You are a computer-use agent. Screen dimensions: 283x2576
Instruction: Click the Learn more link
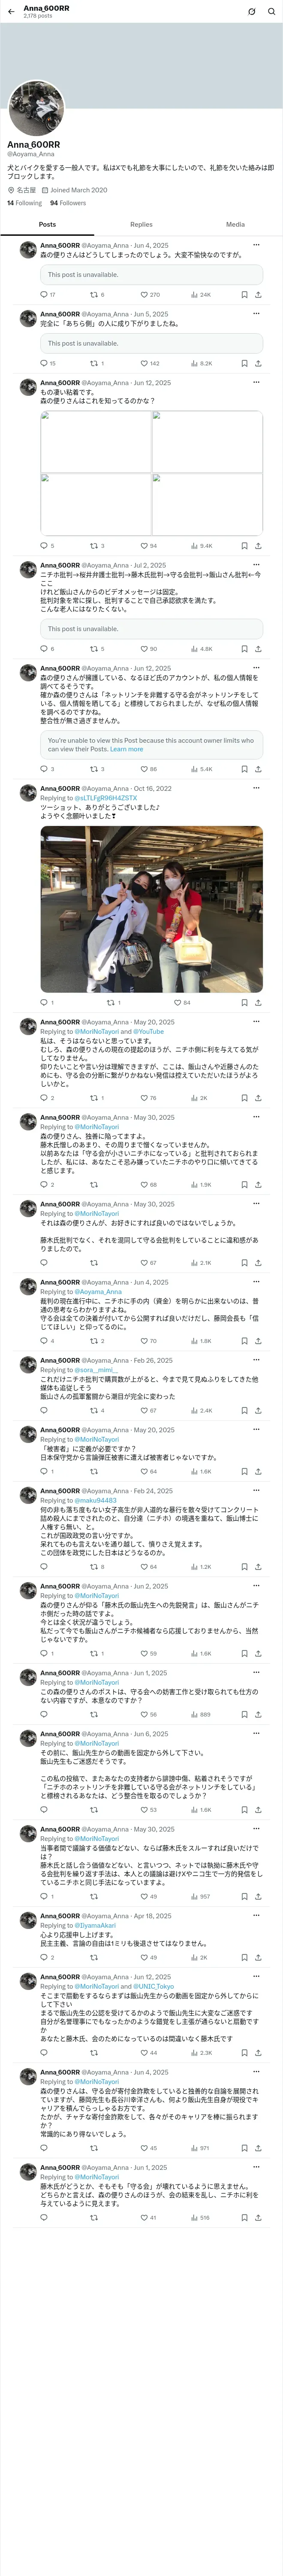[126, 749]
